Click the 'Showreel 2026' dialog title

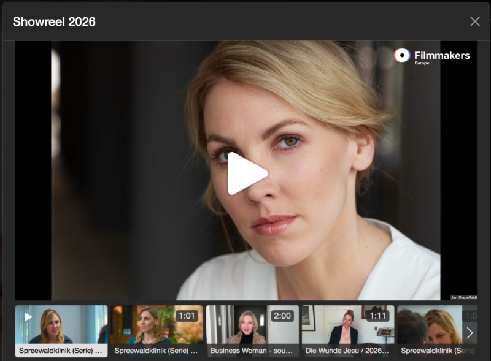[54, 21]
